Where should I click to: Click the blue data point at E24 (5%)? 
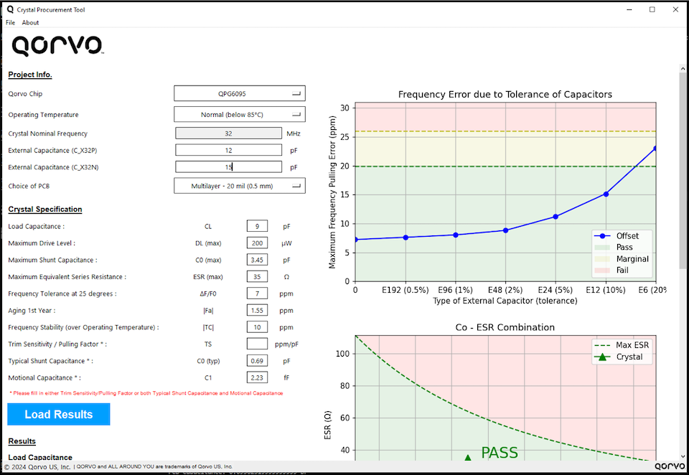click(556, 217)
